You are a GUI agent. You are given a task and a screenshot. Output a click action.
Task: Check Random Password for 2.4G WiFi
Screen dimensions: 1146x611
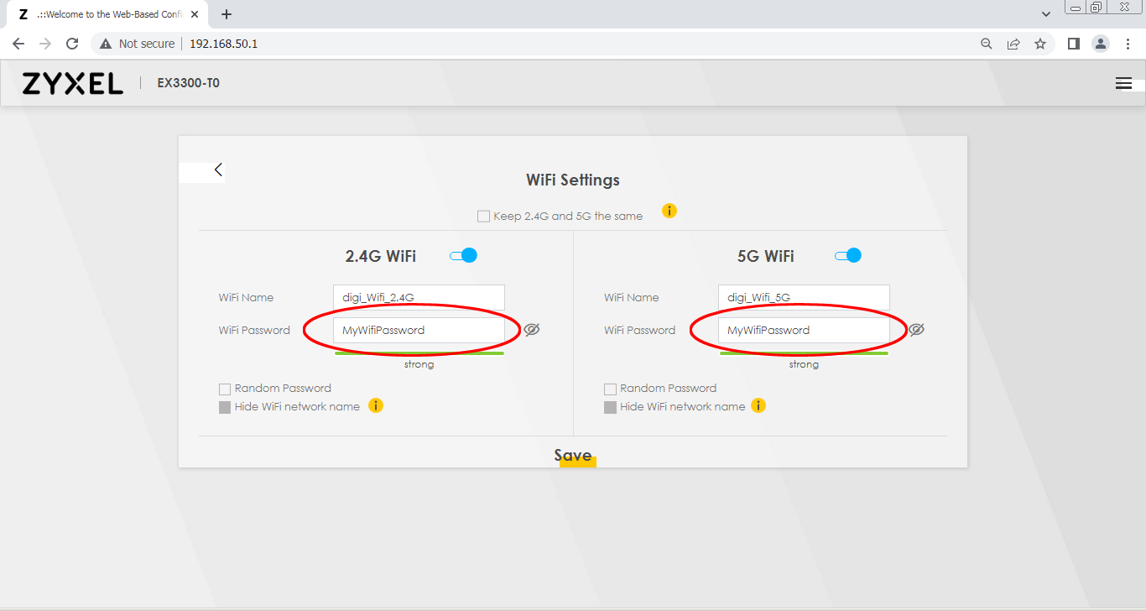(x=225, y=389)
